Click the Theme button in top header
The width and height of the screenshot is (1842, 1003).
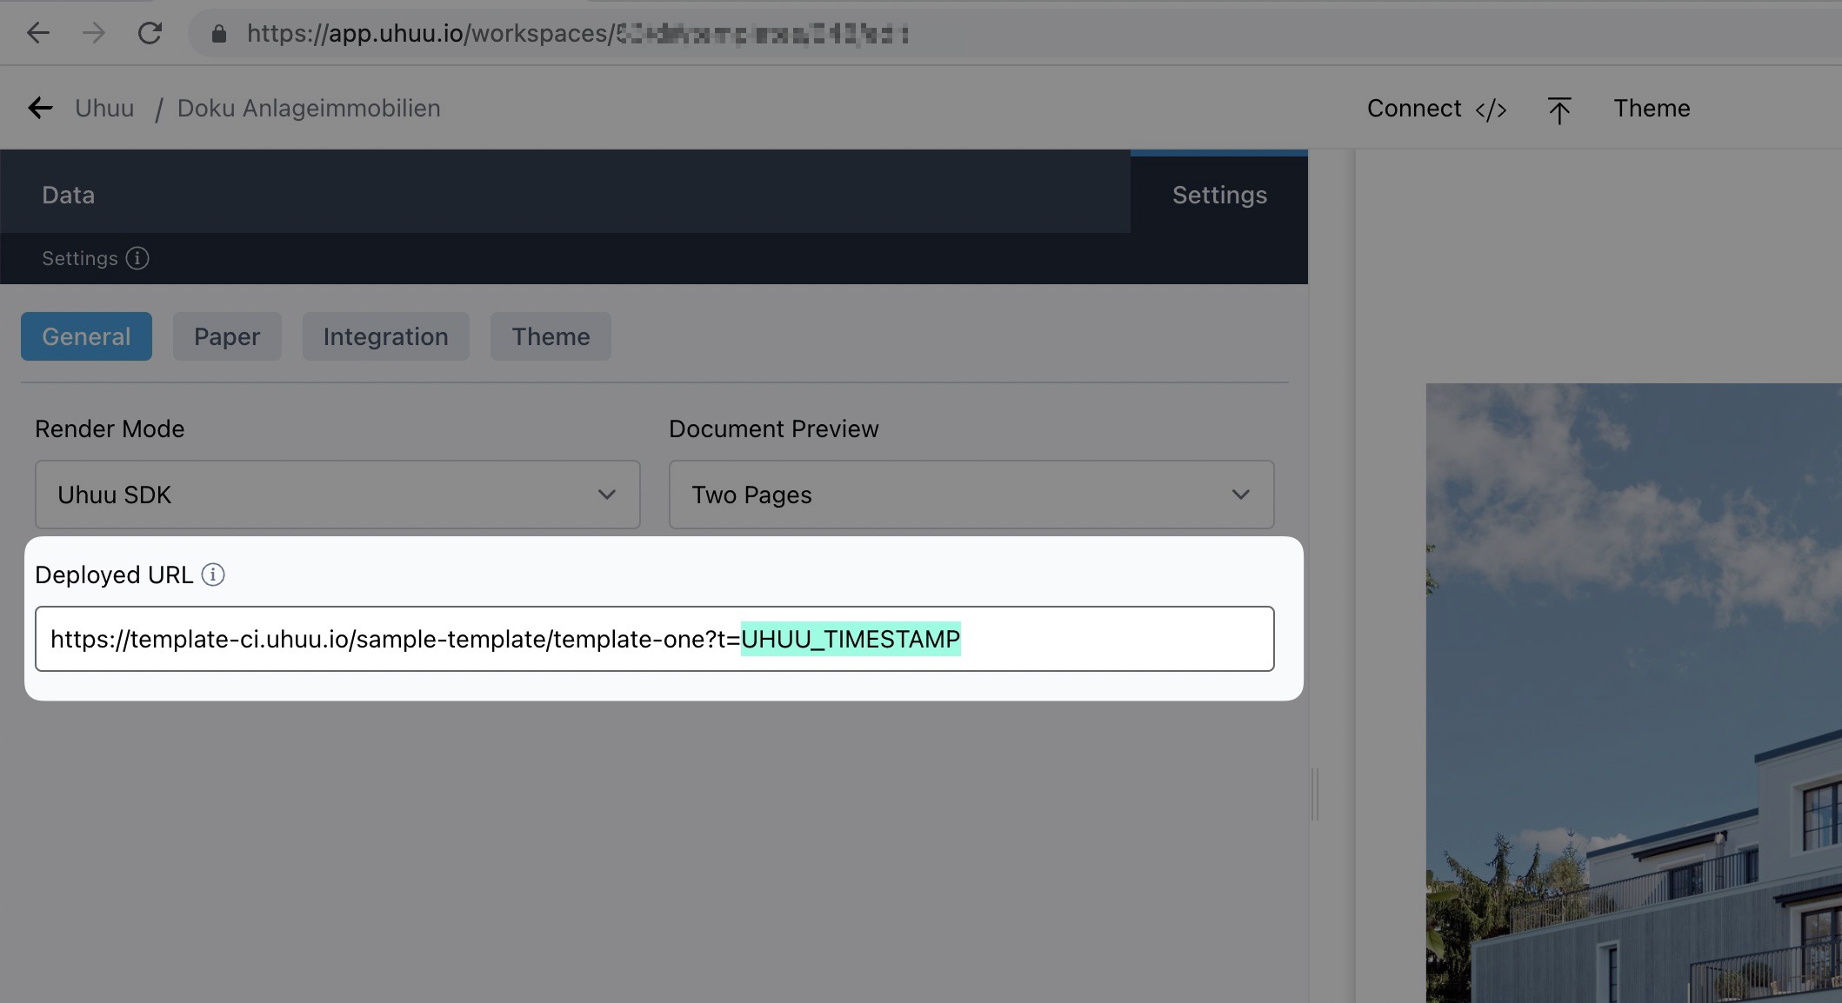[x=1652, y=109]
